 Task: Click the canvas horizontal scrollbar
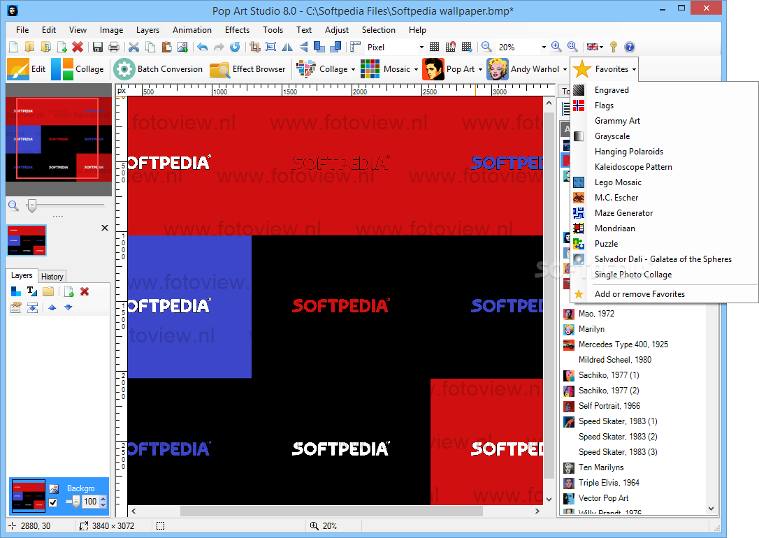331,511
